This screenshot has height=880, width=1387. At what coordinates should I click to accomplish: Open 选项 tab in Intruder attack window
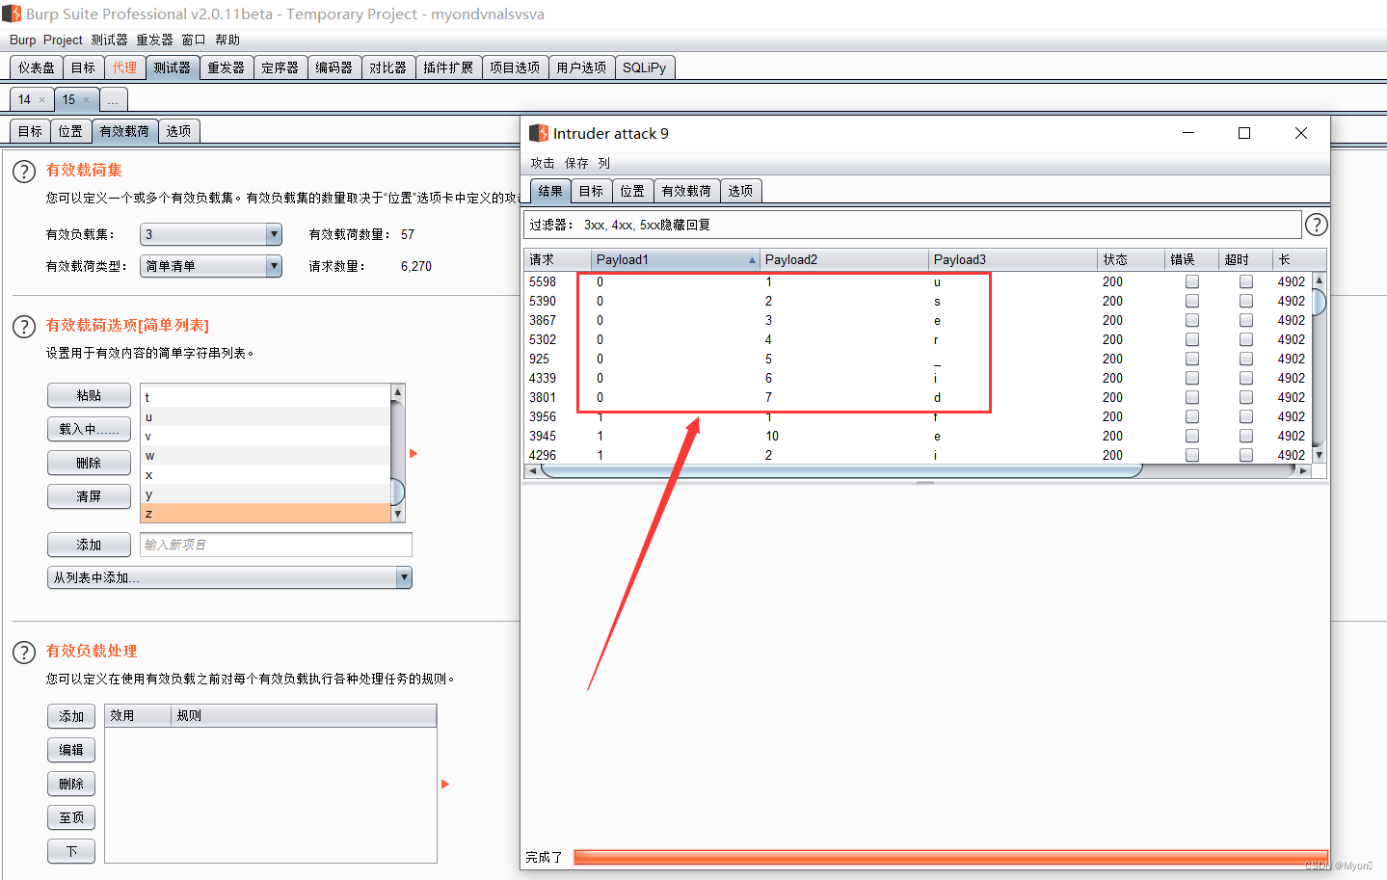[740, 191]
